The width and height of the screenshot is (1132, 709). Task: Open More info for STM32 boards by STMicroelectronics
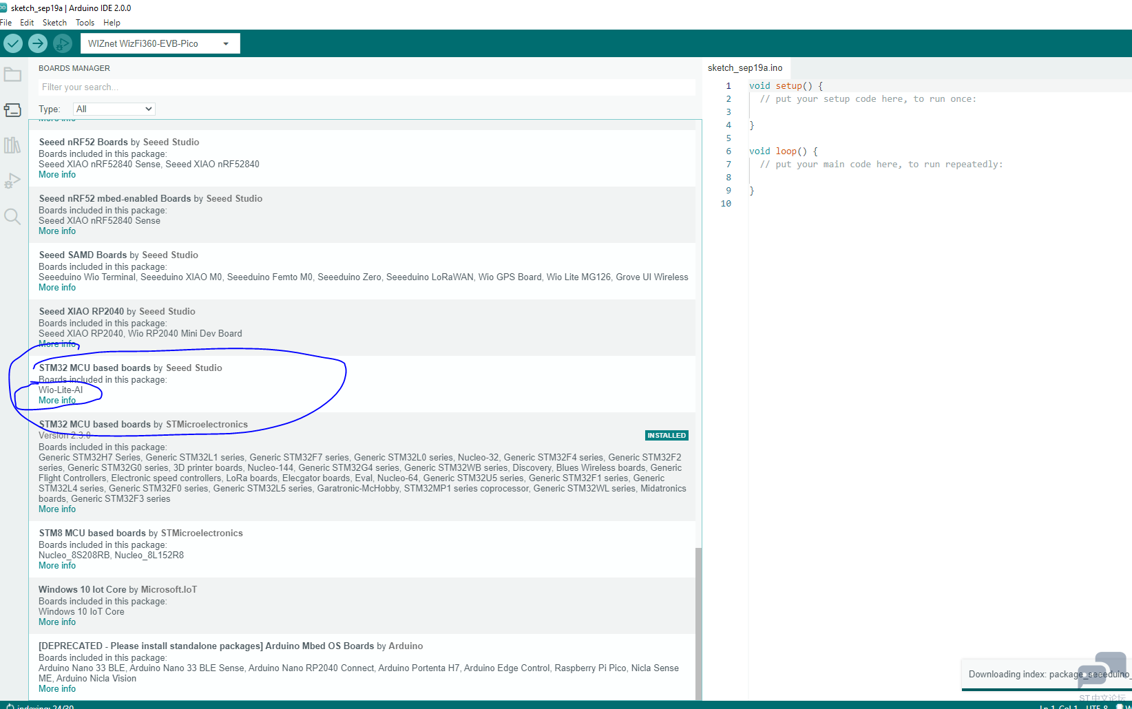coord(57,509)
